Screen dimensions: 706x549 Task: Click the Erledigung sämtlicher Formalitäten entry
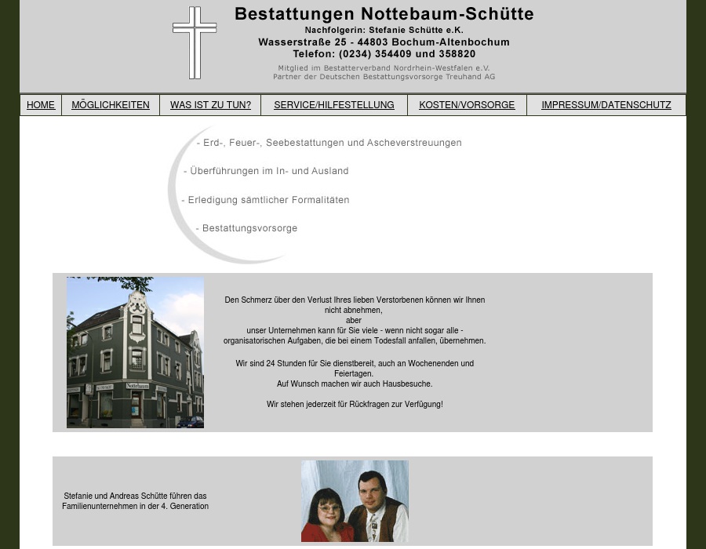click(x=265, y=199)
